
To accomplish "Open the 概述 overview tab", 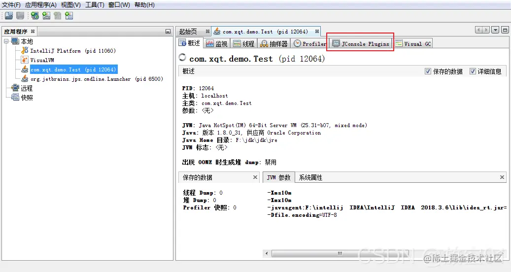I will tap(190, 43).
